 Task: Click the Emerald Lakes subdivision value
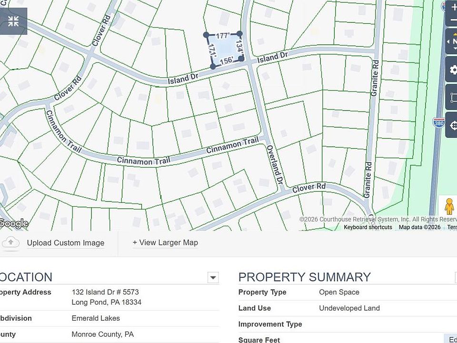(96, 318)
